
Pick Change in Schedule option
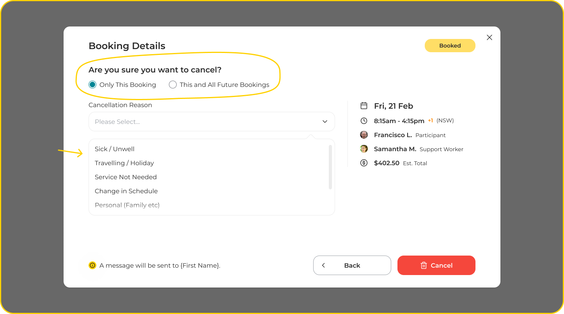pyautogui.click(x=126, y=191)
